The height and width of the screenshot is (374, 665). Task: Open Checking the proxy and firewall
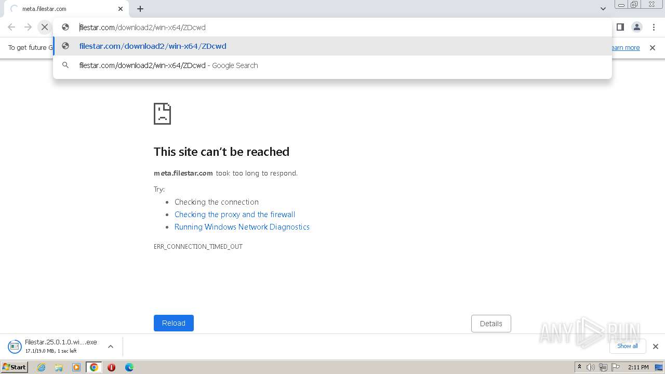click(x=235, y=215)
